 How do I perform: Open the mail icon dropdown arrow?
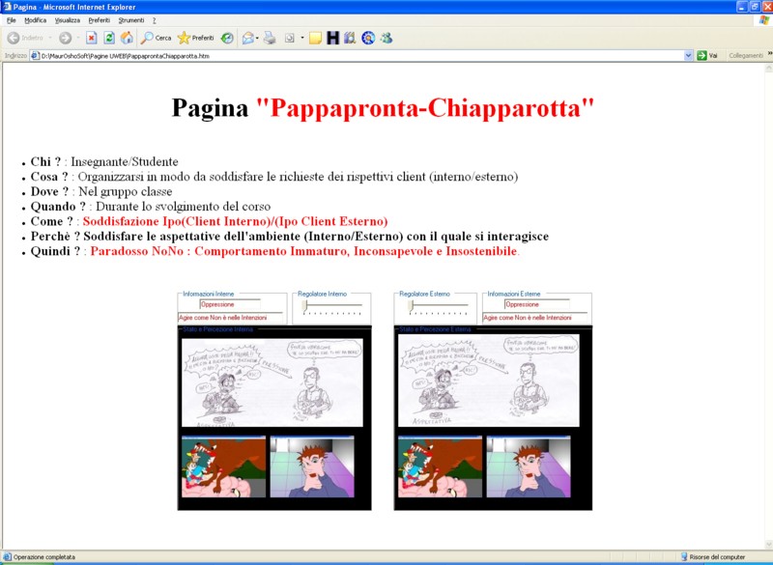coord(257,38)
